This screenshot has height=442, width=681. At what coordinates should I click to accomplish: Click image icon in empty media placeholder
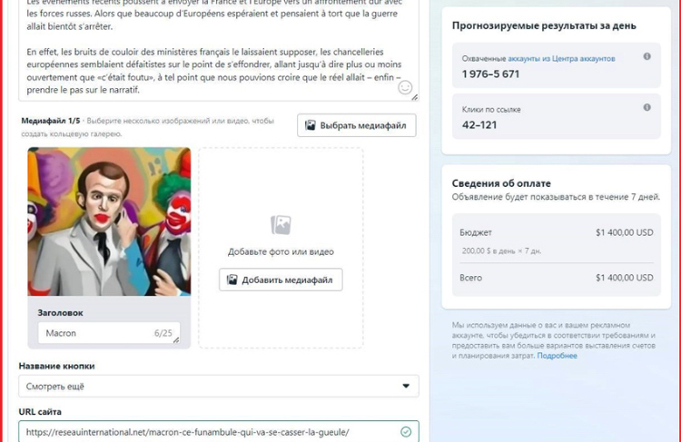point(281,225)
